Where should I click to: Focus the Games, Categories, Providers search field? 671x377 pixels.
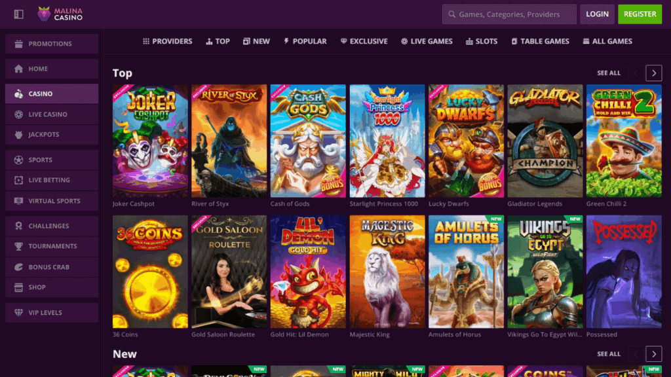pos(509,14)
